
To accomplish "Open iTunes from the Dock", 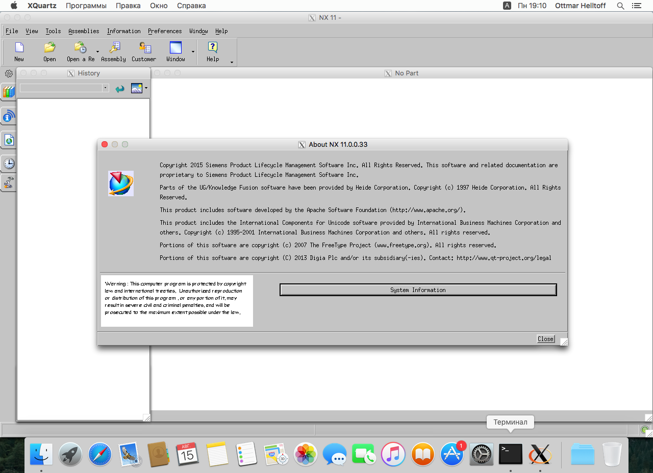I will (x=393, y=453).
